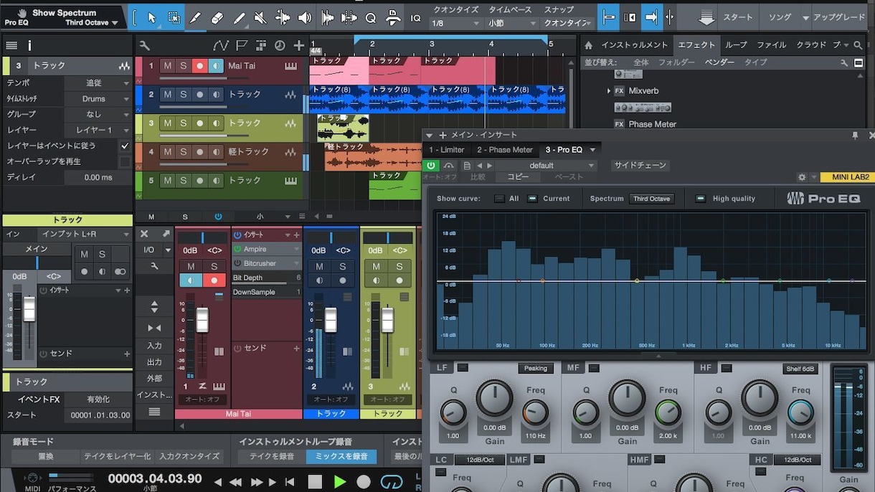Solo the Mai Tai track
Viewport: 875px width, 492px height.
click(184, 66)
